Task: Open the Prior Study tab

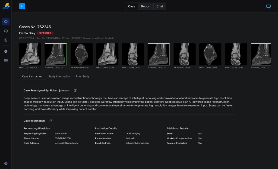Action: coord(83,76)
